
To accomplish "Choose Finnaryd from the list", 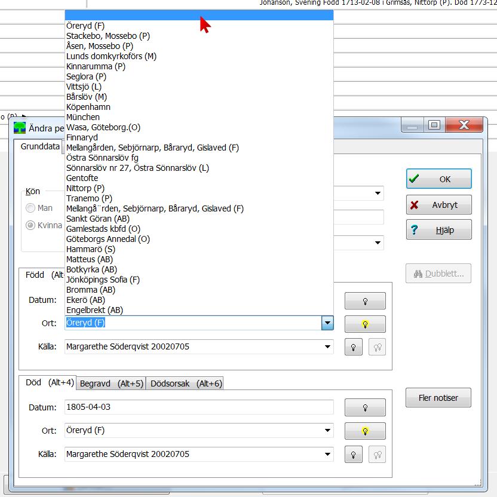I will [x=199, y=137].
